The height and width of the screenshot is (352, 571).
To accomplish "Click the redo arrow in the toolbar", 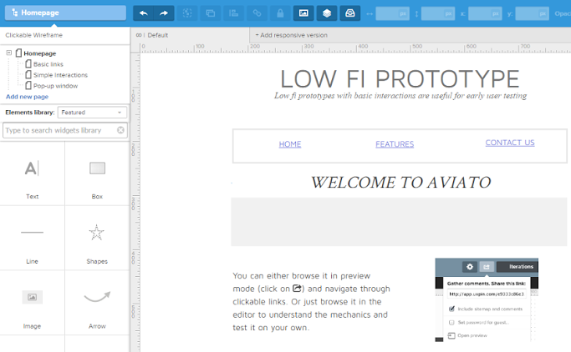I will [x=165, y=13].
